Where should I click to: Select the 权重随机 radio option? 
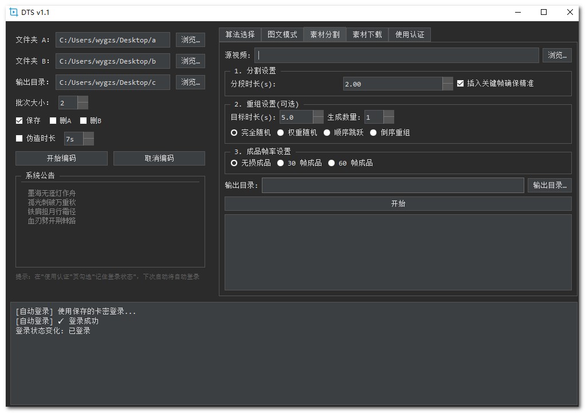(281, 132)
